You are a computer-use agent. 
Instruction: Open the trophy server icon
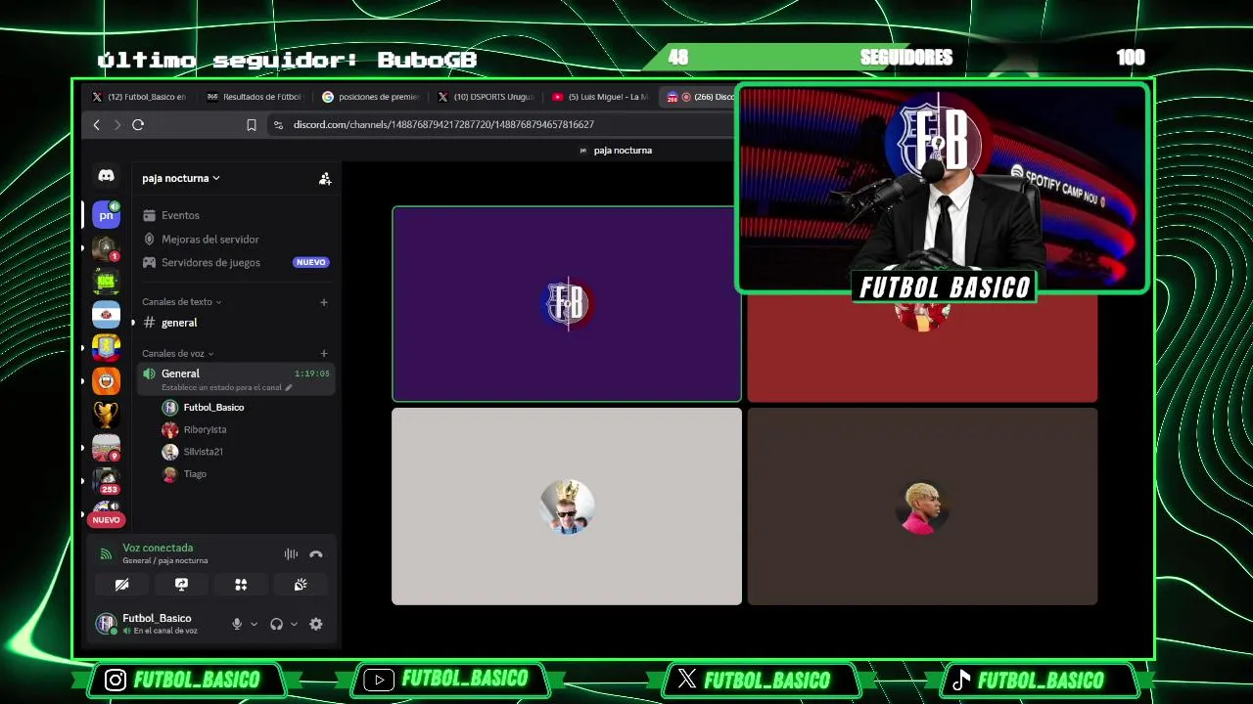point(106,414)
